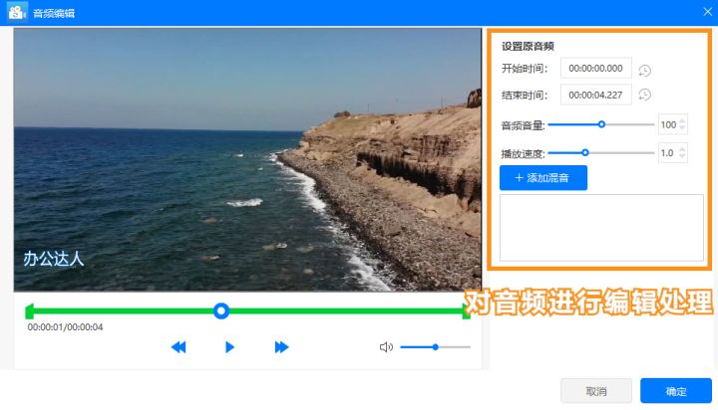718x410 pixels.
Task: Click the playback speed value field 1.0
Action: [x=667, y=152]
